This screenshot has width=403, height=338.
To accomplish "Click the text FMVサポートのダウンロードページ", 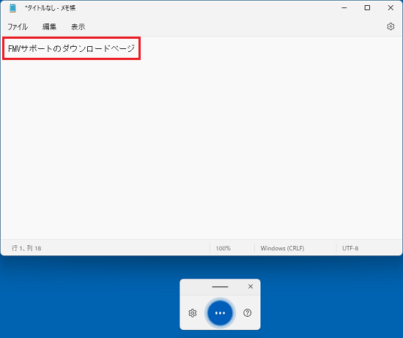I will tap(71, 48).
